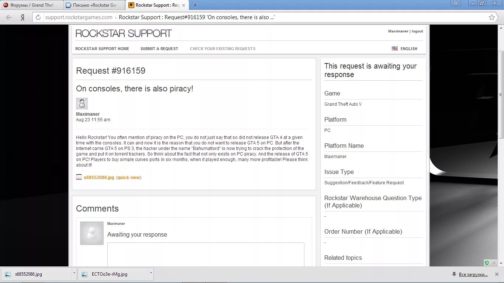Switch to the 'Письмо «Rockstar' tab
The width and height of the screenshot is (504, 283).
point(95,5)
